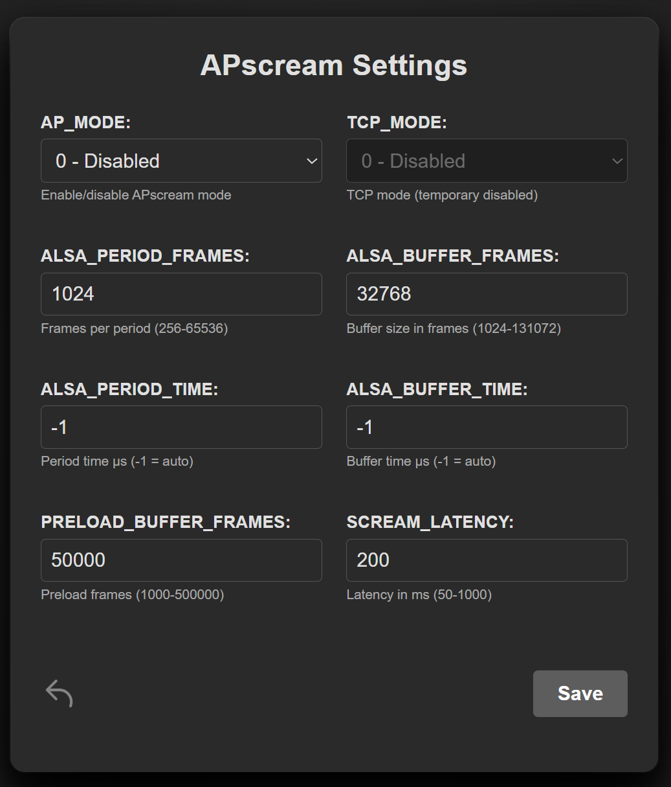Focus the ALSA_BUFFER_TIME input field

(x=487, y=427)
